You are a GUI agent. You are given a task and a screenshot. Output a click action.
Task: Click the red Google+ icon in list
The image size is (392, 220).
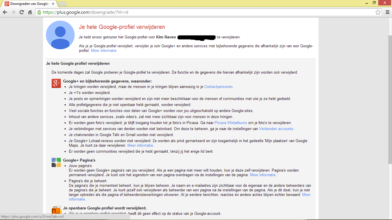pos(56,83)
